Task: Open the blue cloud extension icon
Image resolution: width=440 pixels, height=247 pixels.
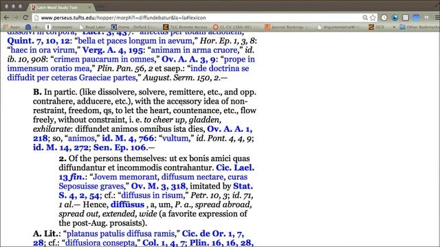Action: coord(416,18)
